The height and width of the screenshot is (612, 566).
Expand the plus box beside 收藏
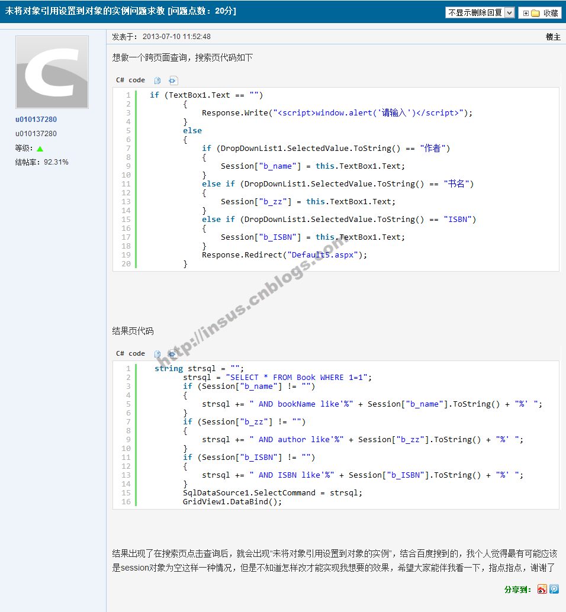[526, 13]
